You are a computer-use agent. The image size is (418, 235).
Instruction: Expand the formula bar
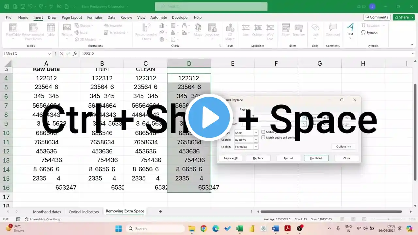click(413, 54)
